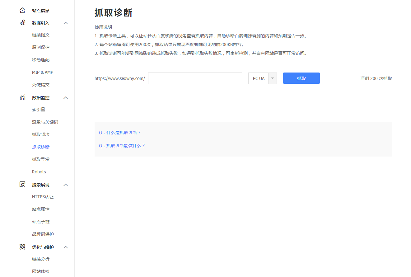Screen dimensions: 411x277
Task: Click the blue 抓取 button
Action: pyautogui.click(x=301, y=78)
